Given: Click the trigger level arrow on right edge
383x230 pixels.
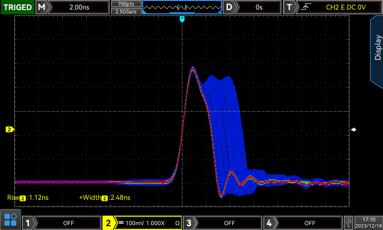Looking at the screenshot, I should tap(353, 129).
